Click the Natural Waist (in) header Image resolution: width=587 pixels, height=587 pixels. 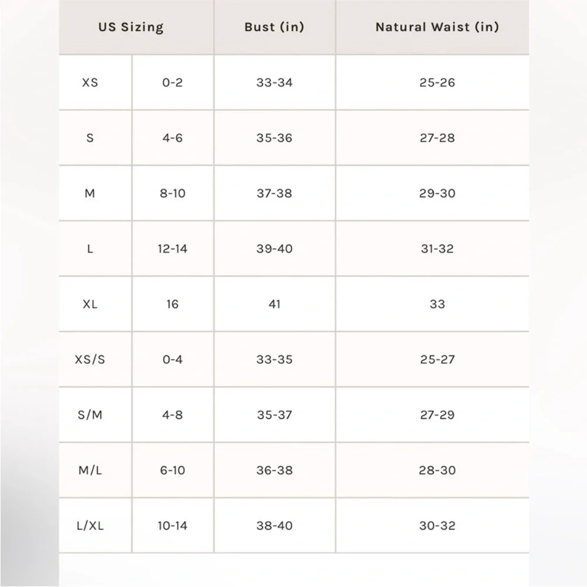[437, 27]
